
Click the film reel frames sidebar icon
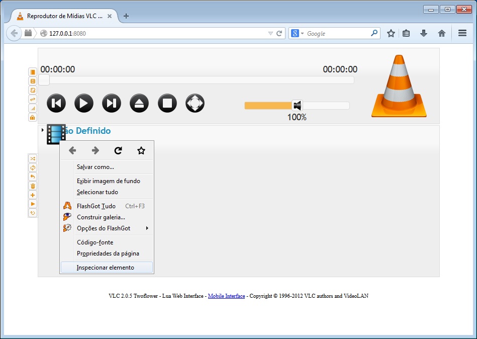coord(33,81)
